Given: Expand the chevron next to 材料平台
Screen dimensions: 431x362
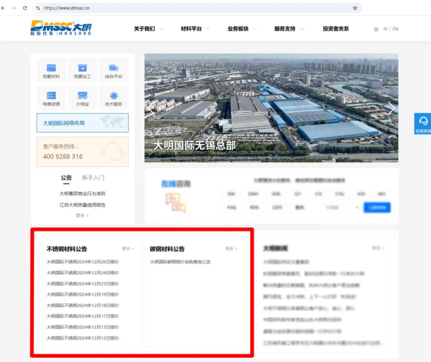Looking at the screenshot, I should (x=208, y=29).
